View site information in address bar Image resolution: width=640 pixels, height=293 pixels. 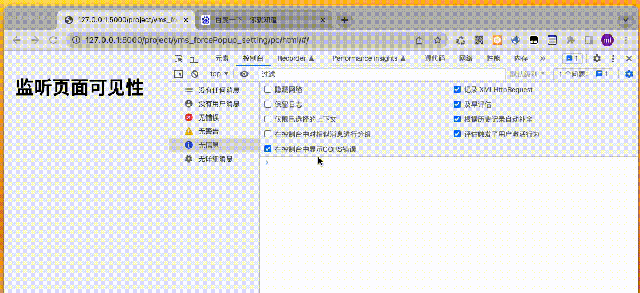(x=76, y=40)
